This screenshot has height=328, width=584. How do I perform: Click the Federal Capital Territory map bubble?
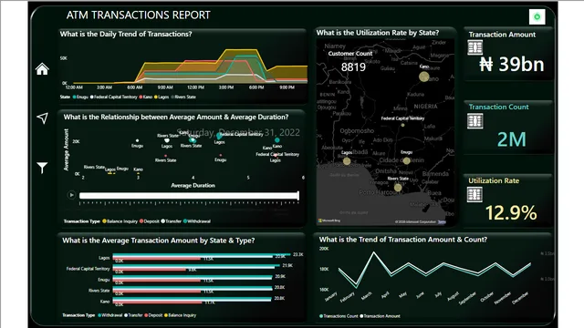click(x=402, y=125)
